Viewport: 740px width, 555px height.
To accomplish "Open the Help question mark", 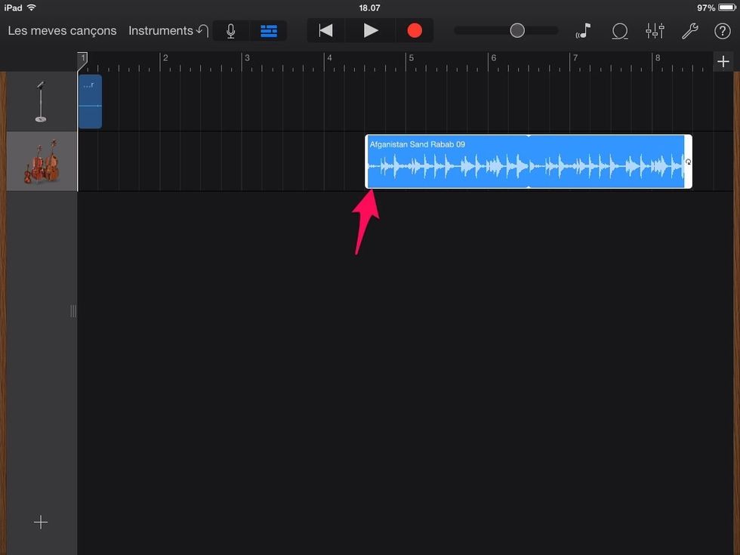I will 723,31.
